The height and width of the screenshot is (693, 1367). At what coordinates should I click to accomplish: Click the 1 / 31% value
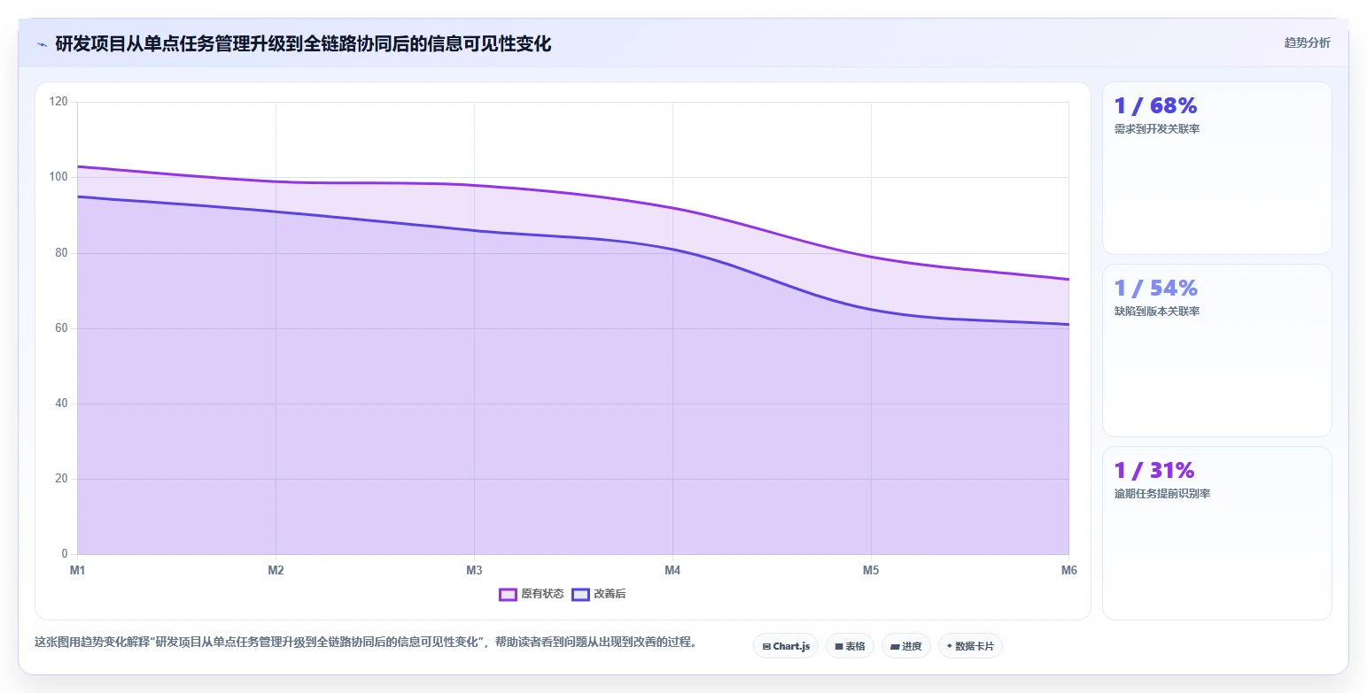pyautogui.click(x=1154, y=470)
